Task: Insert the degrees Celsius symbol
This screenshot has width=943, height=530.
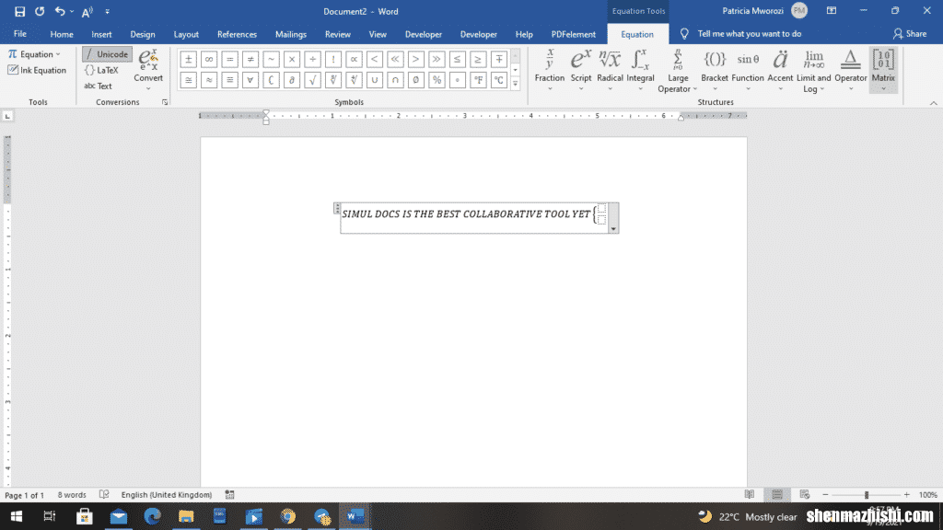Action: pos(498,80)
